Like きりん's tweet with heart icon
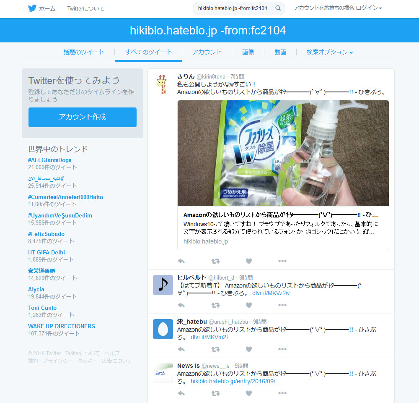 click(x=249, y=261)
